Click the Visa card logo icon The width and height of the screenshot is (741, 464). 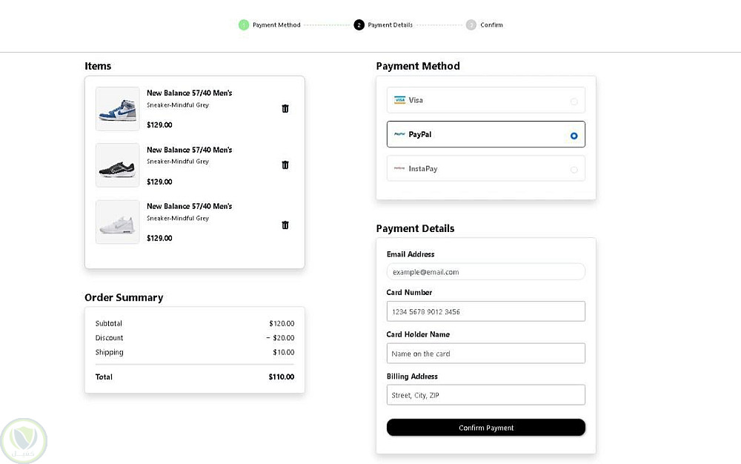[x=399, y=100]
